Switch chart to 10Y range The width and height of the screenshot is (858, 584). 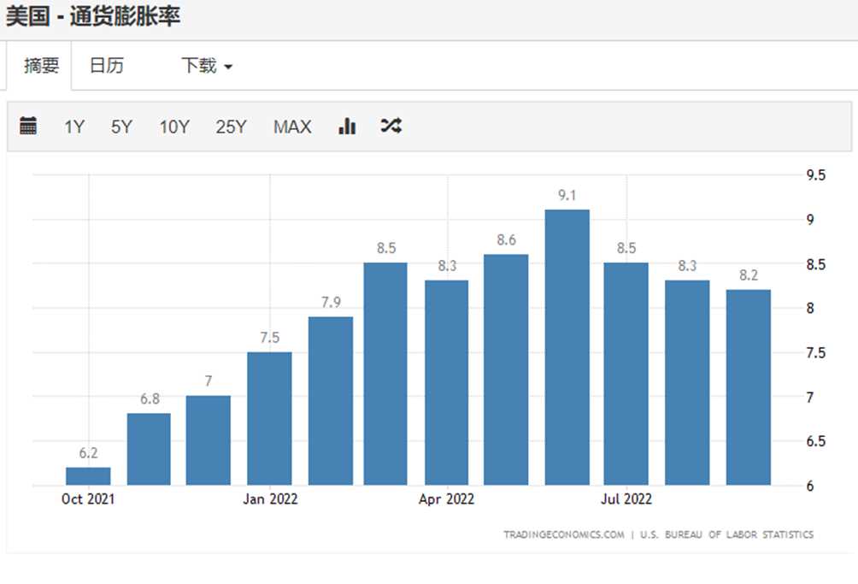pos(174,127)
